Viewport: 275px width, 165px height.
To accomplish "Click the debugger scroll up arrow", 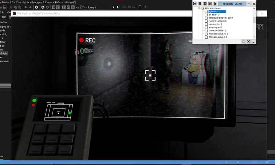I will pyautogui.click(x=254, y=9).
